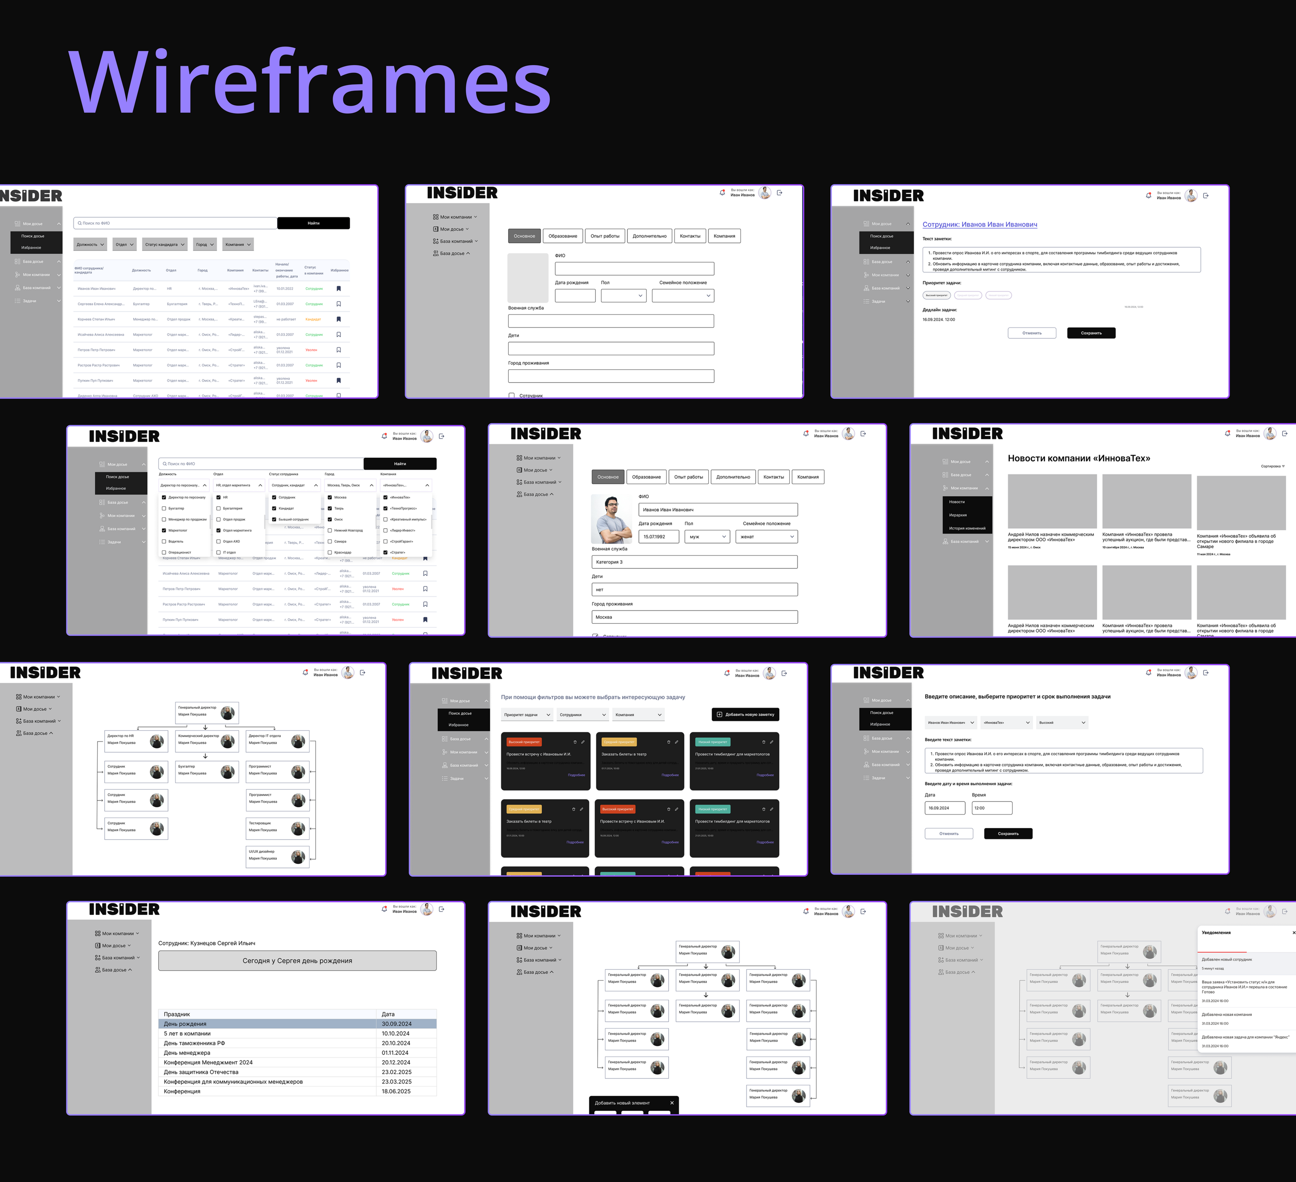This screenshot has width=1296, height=1182.
Task: Check the Нижний Новгород city checkbox
Action: [x=330, y=531]
